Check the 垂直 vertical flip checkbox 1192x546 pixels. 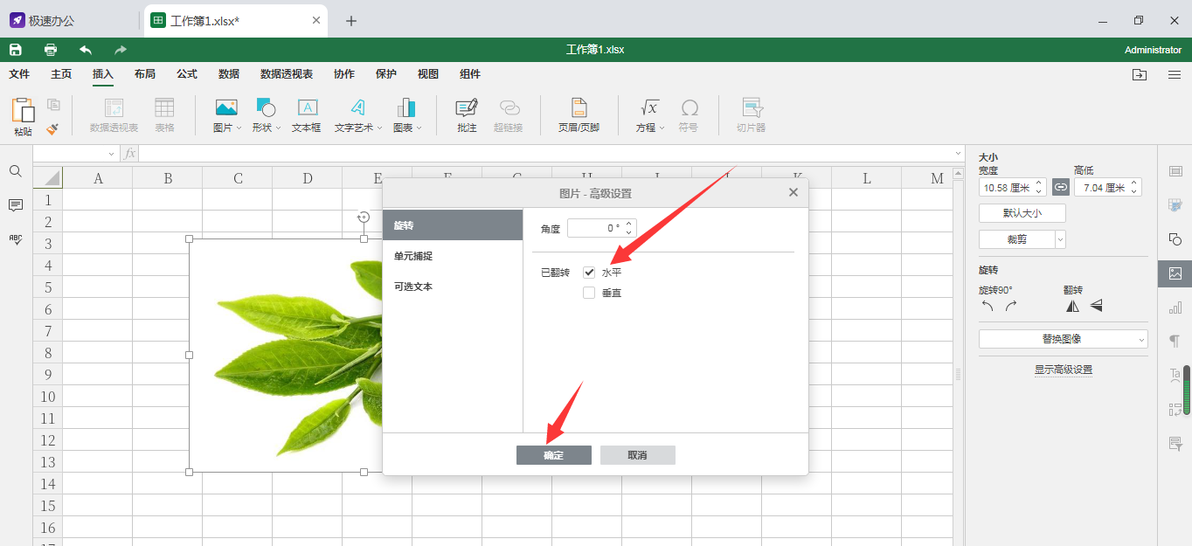pos(589,293)
